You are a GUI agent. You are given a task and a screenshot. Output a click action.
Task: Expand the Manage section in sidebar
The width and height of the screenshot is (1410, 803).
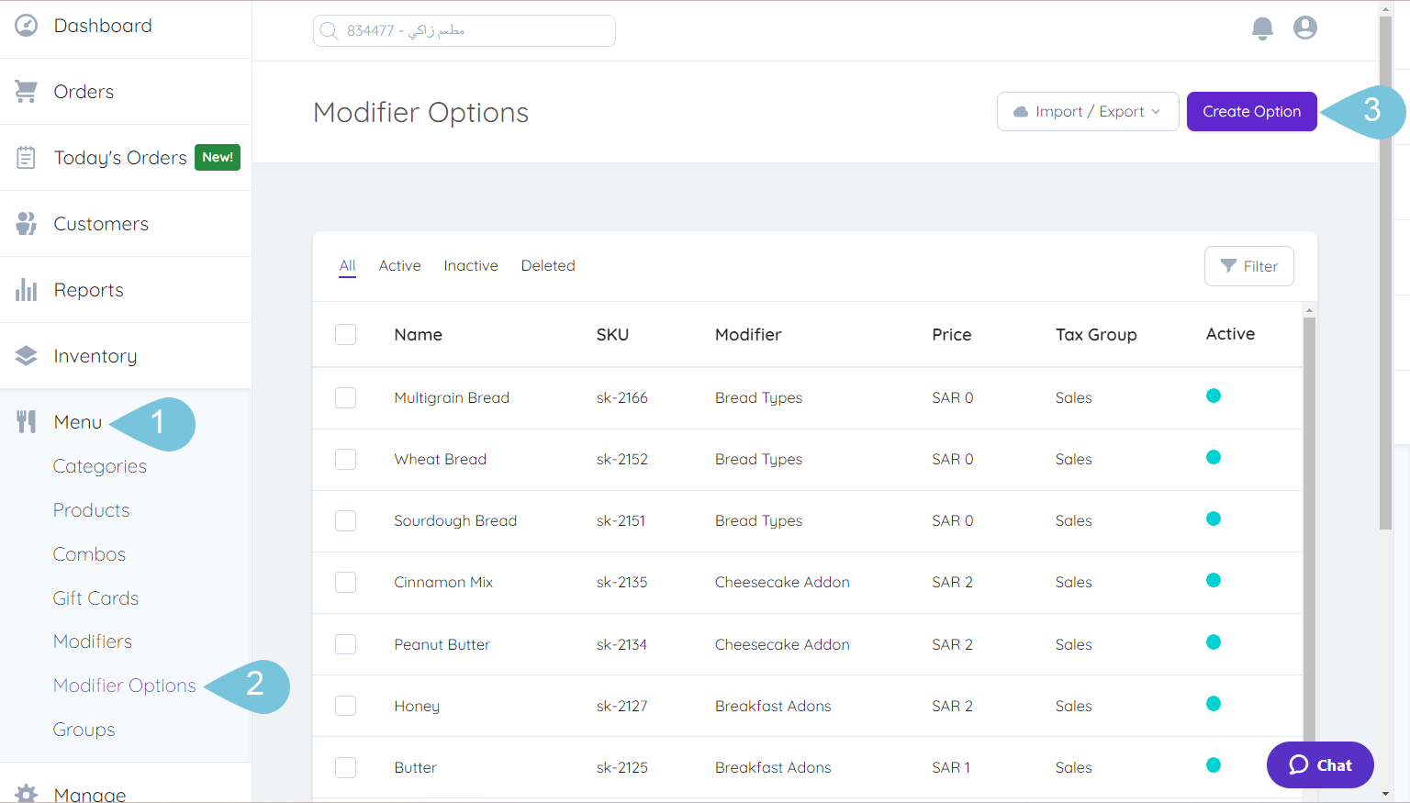click(x=89, y=791)
